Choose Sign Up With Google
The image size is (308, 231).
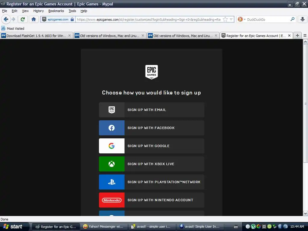pyautogui.click(x=152, y=146)
